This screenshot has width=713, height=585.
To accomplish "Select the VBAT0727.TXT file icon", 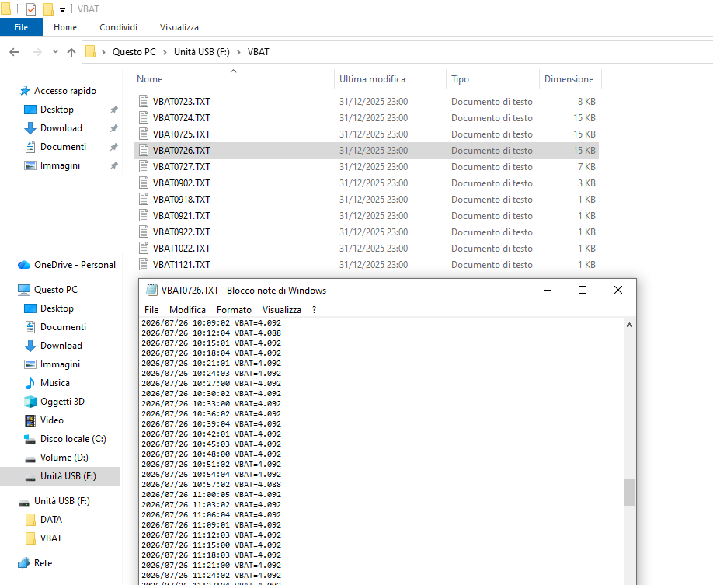I will (x=144, y=167).
